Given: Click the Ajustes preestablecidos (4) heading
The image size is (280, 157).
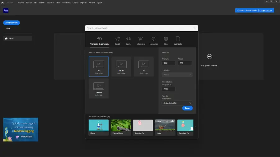Looking at the screenshot, I should (x=101, y=53).
